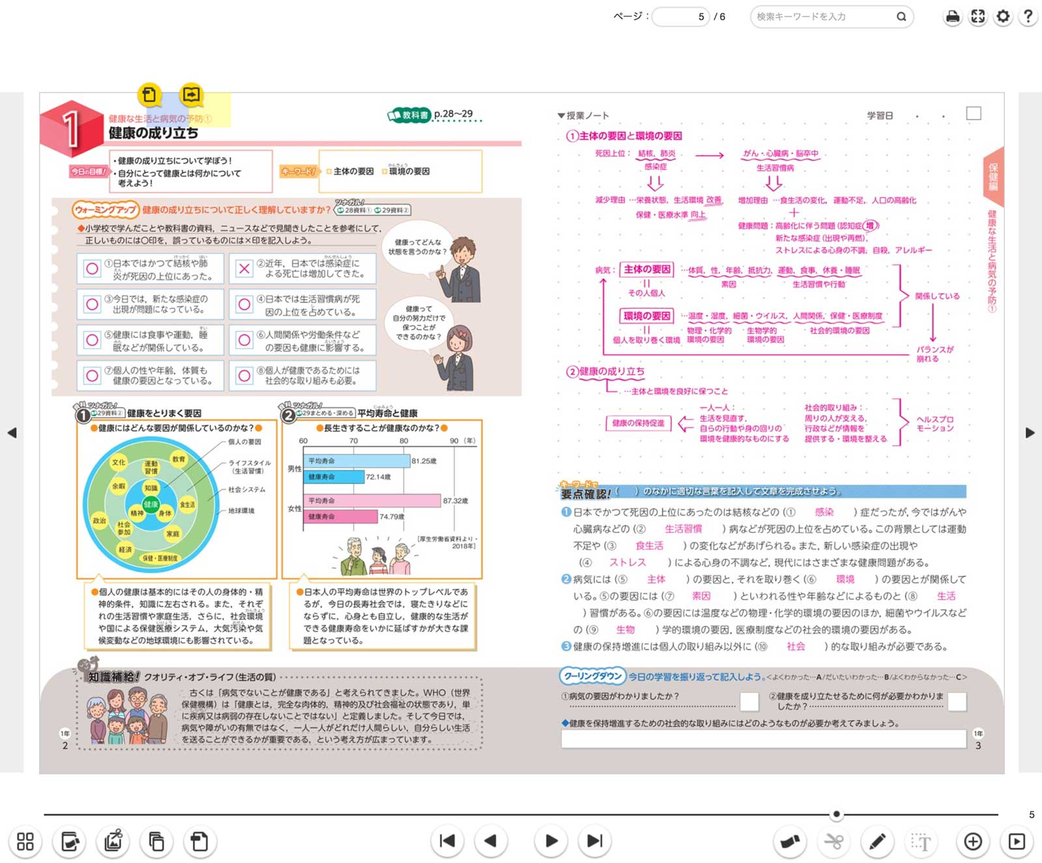Click the page number field

(x=681, y=17)
